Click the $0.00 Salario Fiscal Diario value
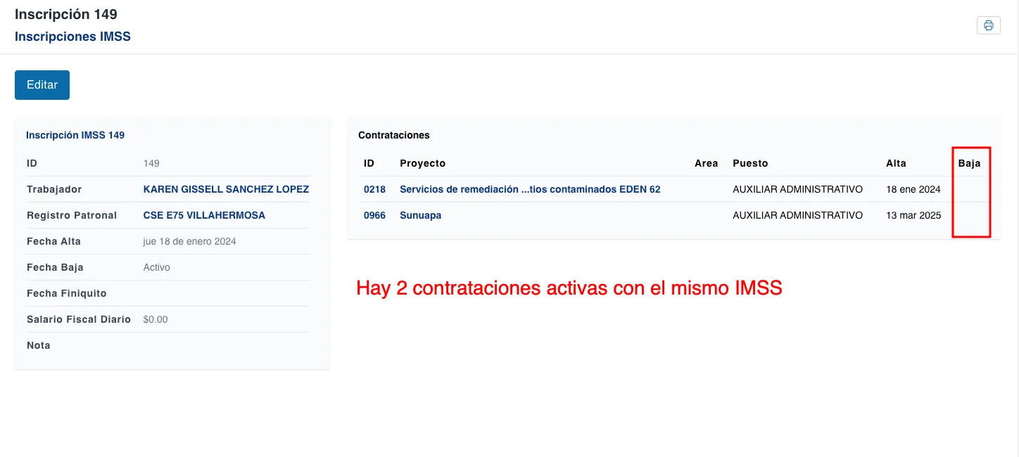This screenshot has height=457, width=1019. pos(156,319)
